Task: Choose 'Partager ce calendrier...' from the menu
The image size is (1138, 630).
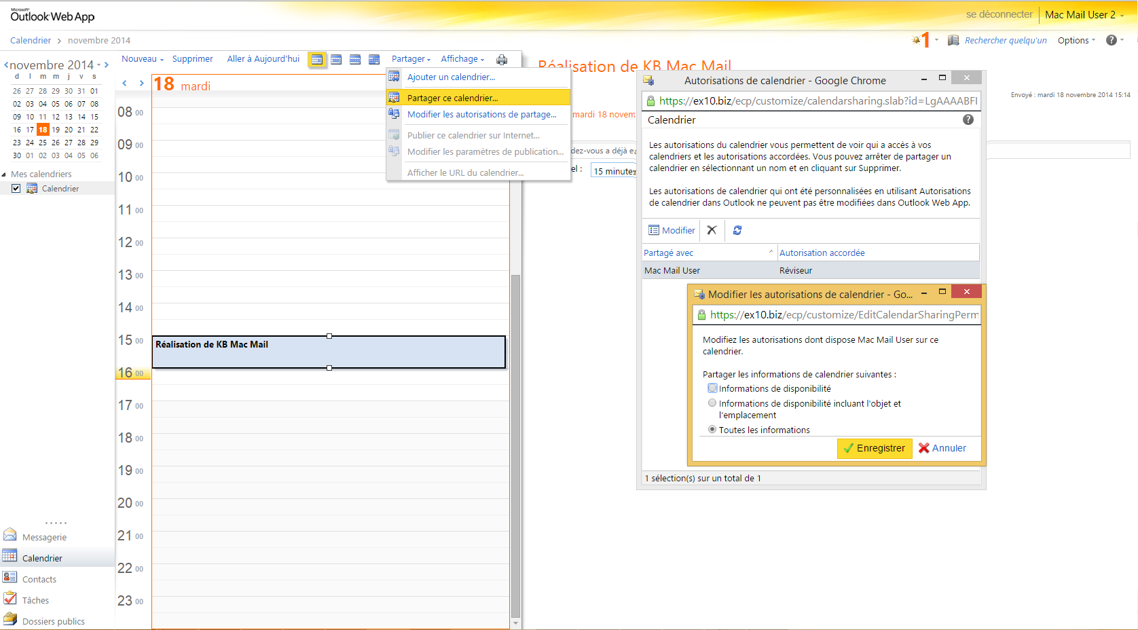Action: click(452, 98)
